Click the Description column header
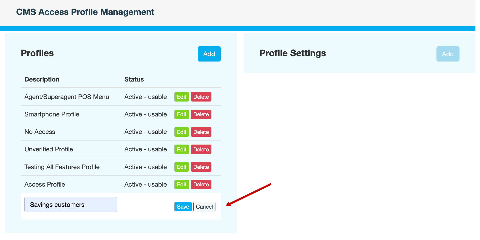Image resolution: width=480 pixels, height=240 pixels. pos(42,79)
